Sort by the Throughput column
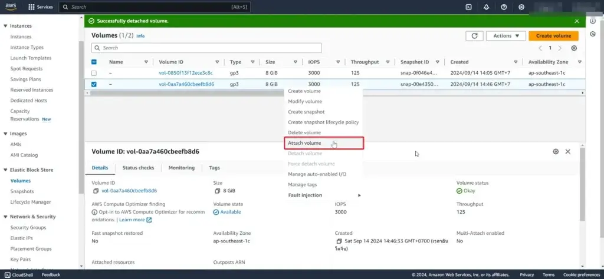The image size is (604, 279). 388,62
